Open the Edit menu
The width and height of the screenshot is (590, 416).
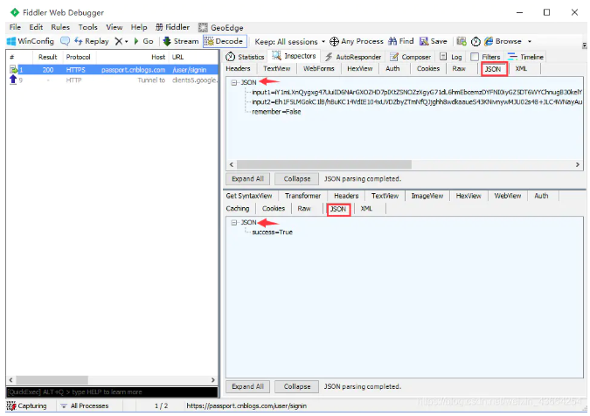36,27
